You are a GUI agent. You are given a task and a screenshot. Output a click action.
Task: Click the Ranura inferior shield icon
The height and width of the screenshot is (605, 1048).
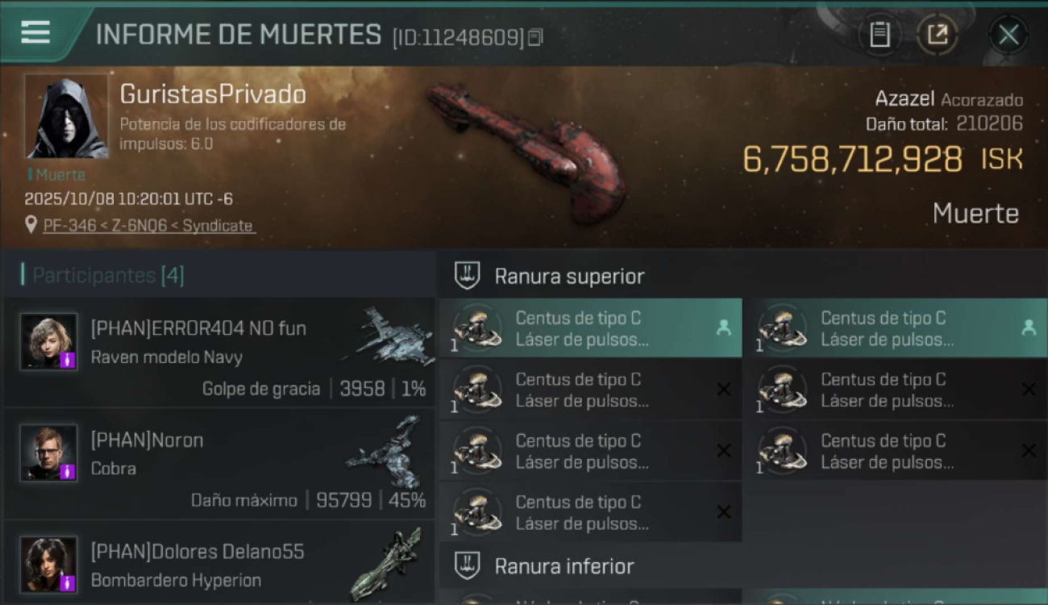(468, 566)
